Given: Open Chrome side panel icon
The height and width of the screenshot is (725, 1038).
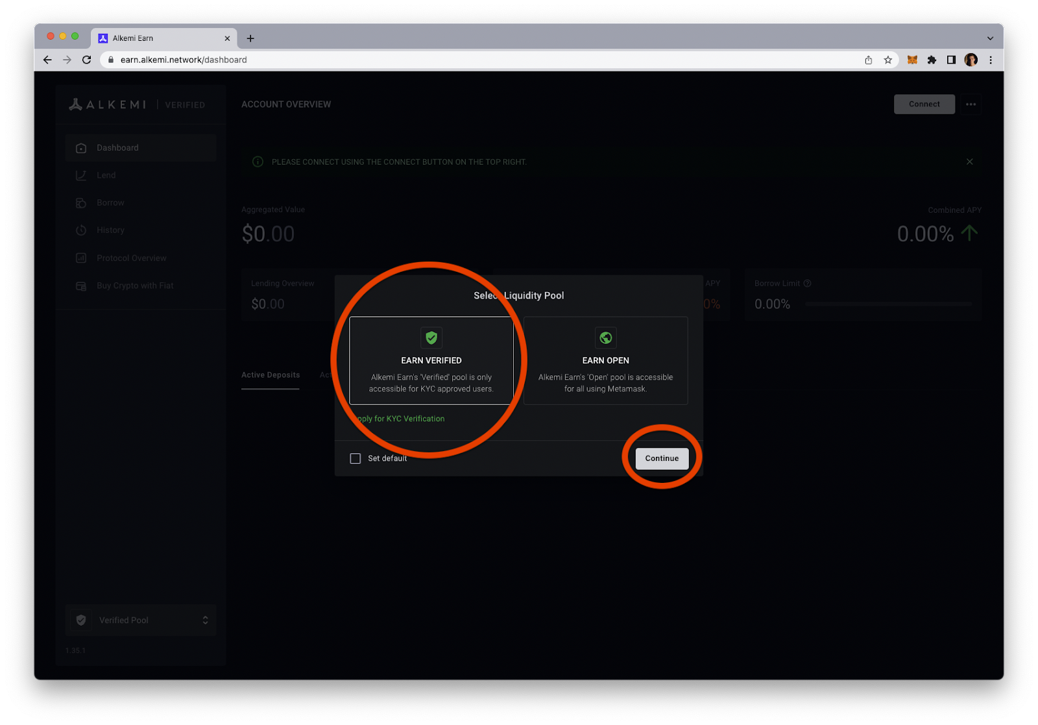Looking at the screenshot, I should coord(951,60).
